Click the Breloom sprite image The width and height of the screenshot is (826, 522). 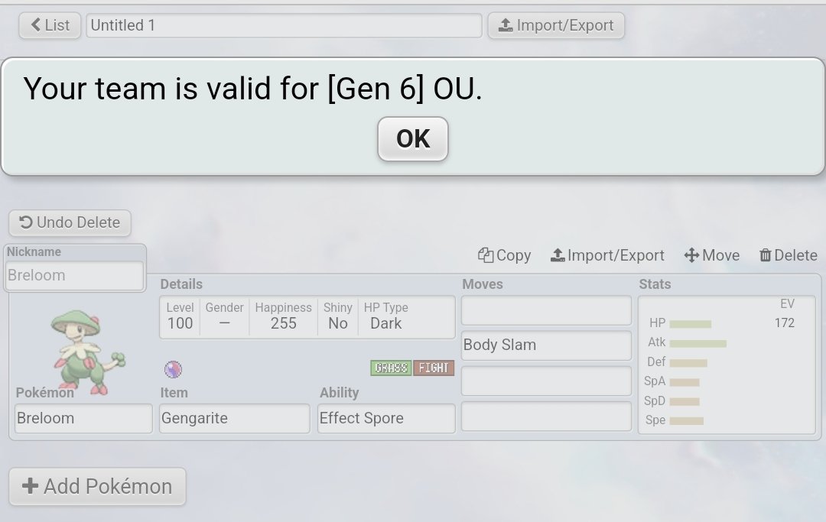[86, 350]
